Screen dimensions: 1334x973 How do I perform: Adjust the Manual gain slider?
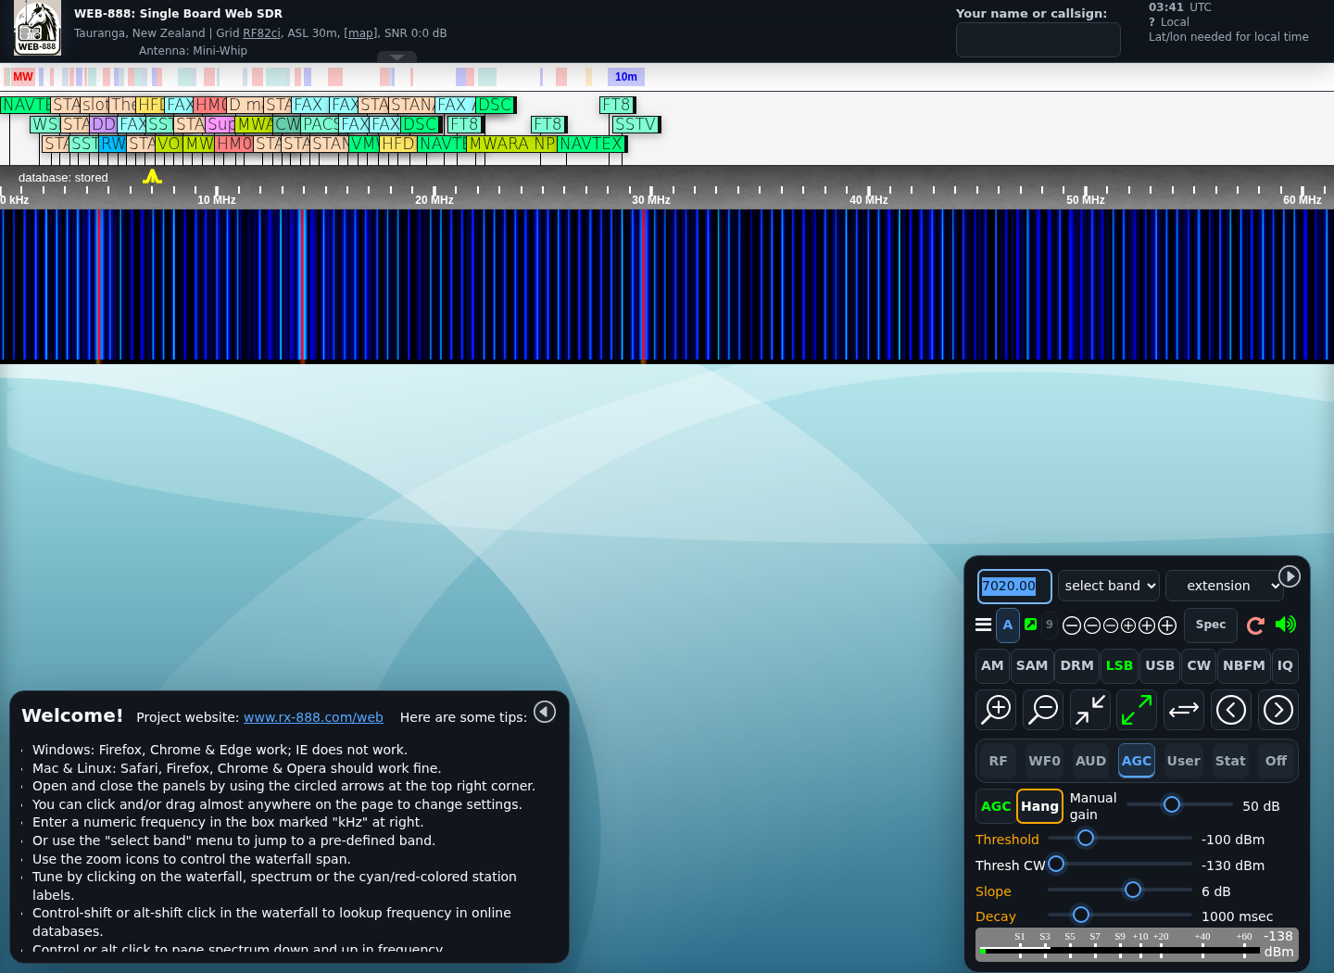point(1179,804)
